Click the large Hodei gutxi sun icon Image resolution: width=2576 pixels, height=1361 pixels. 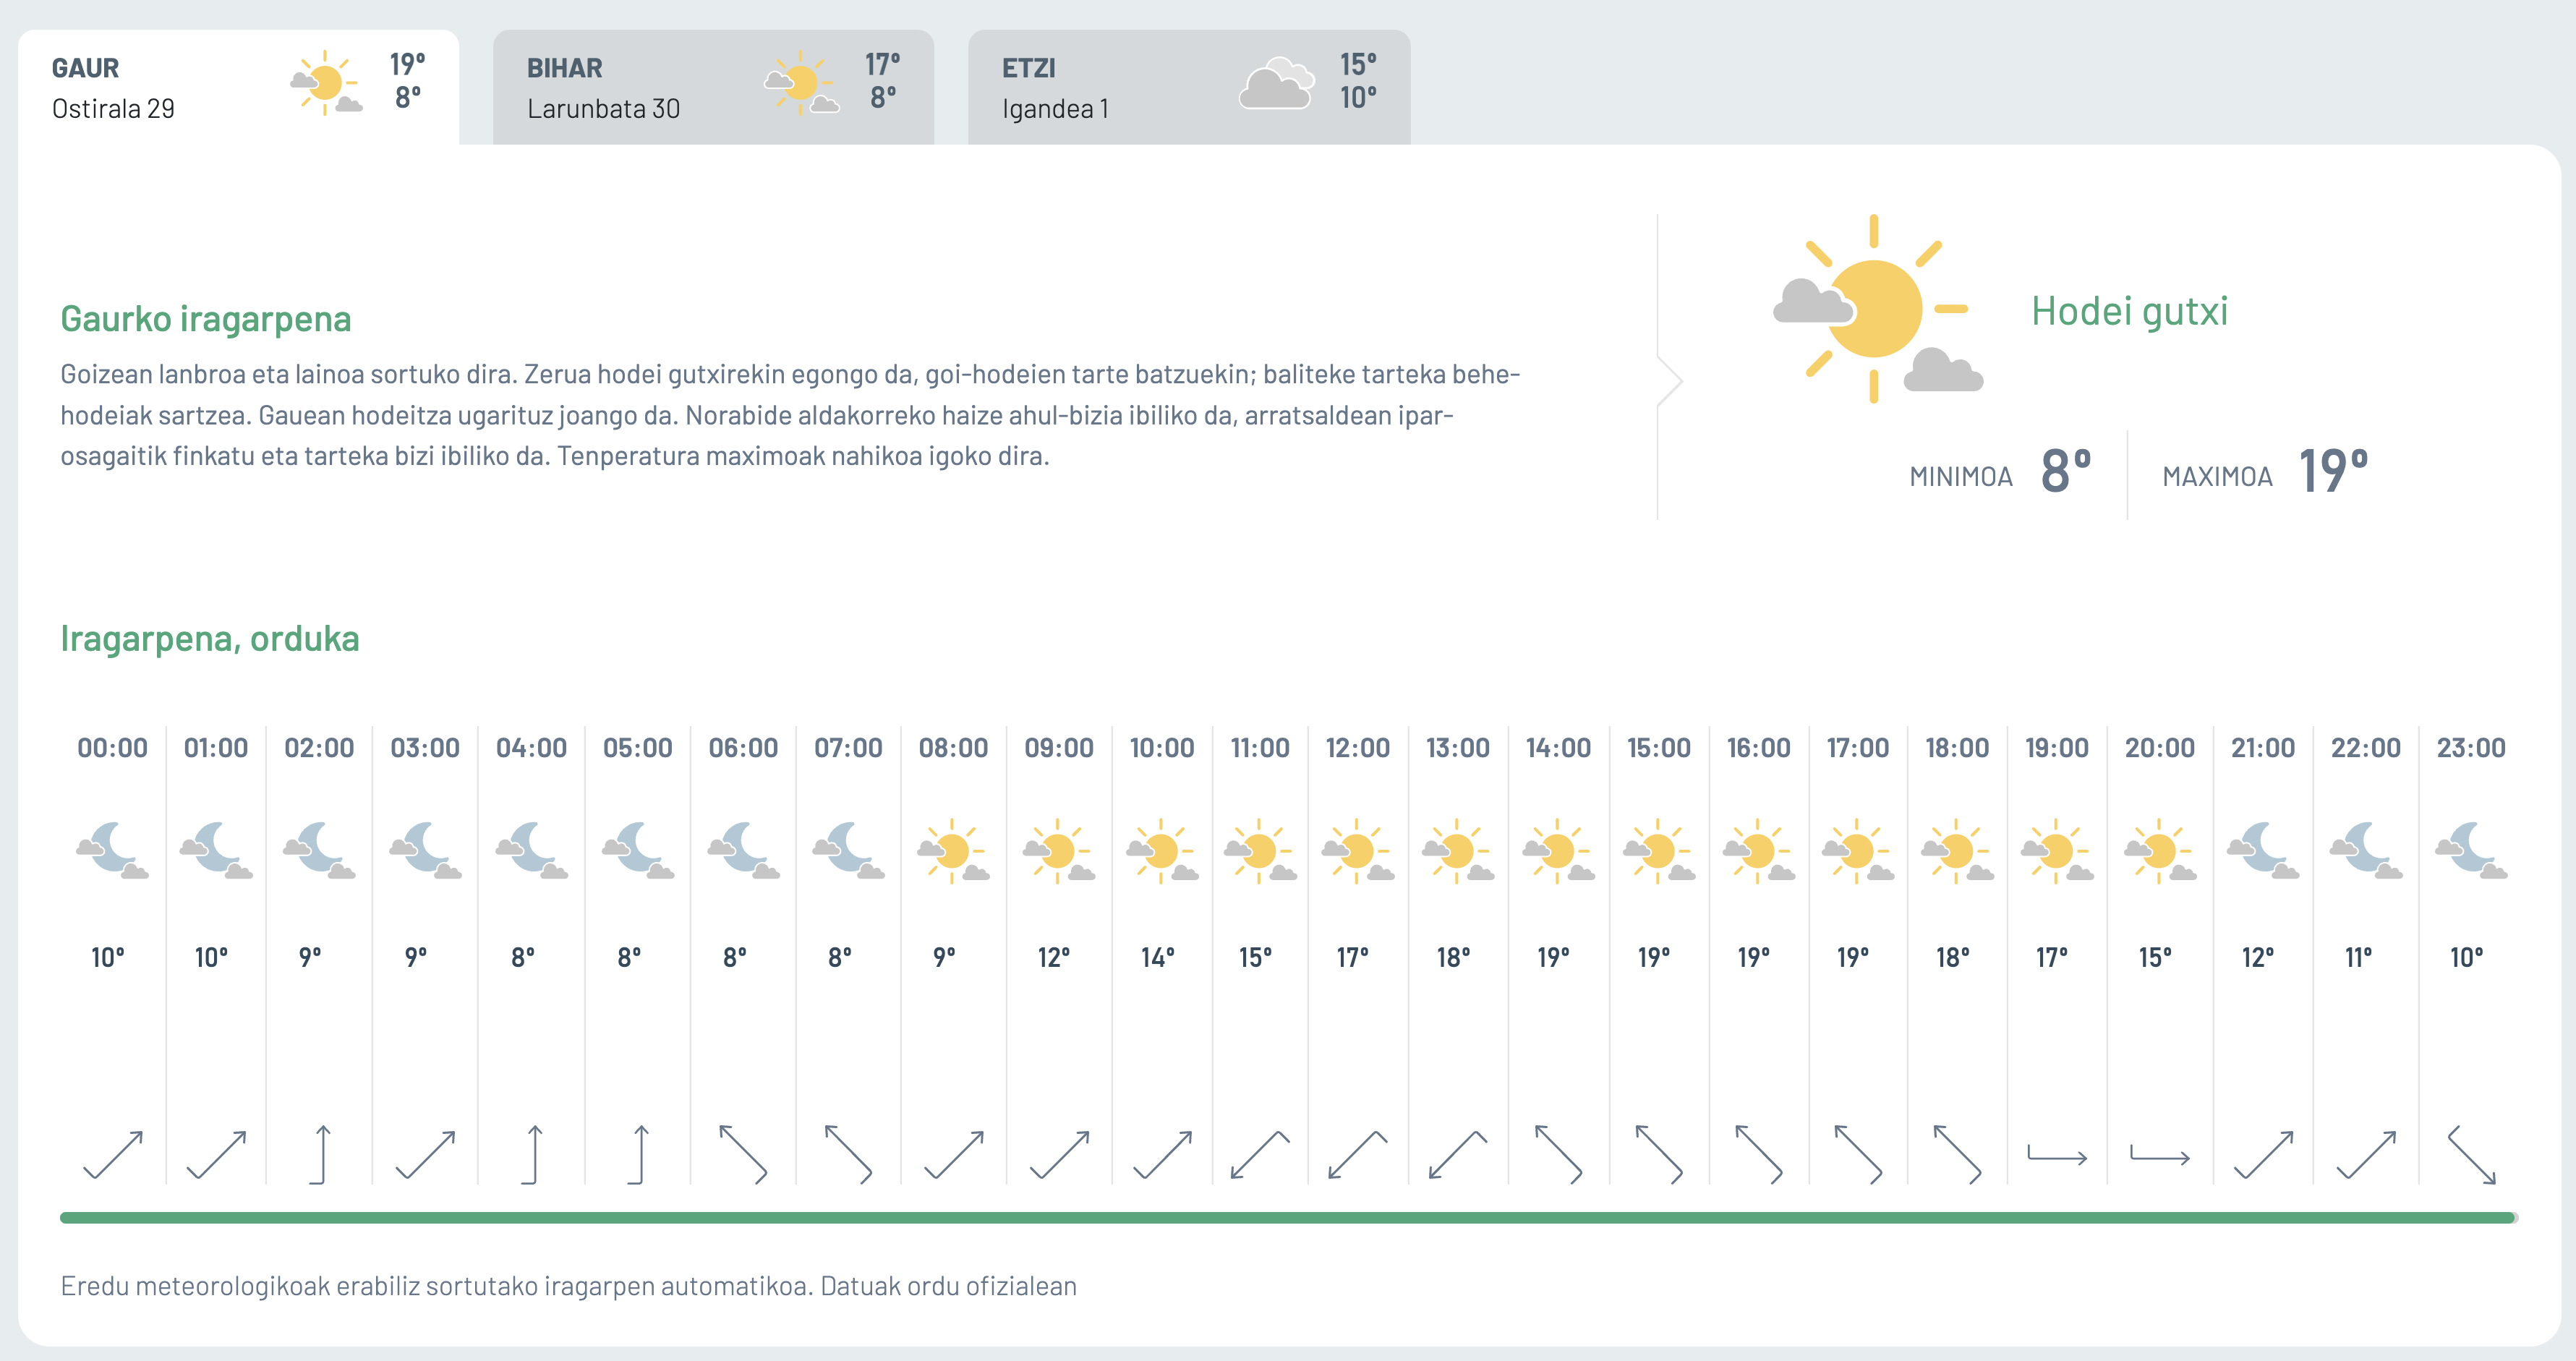(1876, 310)
